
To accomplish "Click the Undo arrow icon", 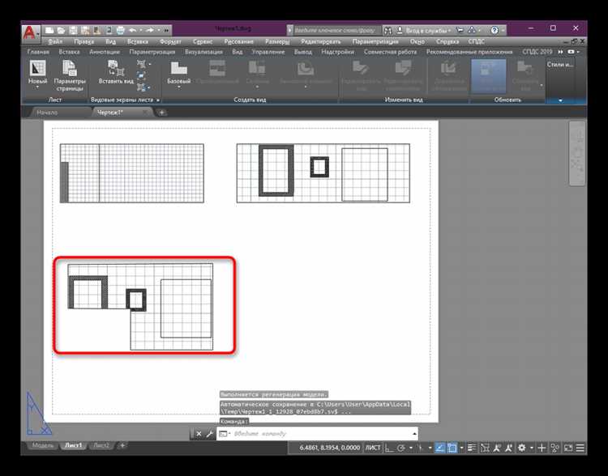I will tap(133, 30).
